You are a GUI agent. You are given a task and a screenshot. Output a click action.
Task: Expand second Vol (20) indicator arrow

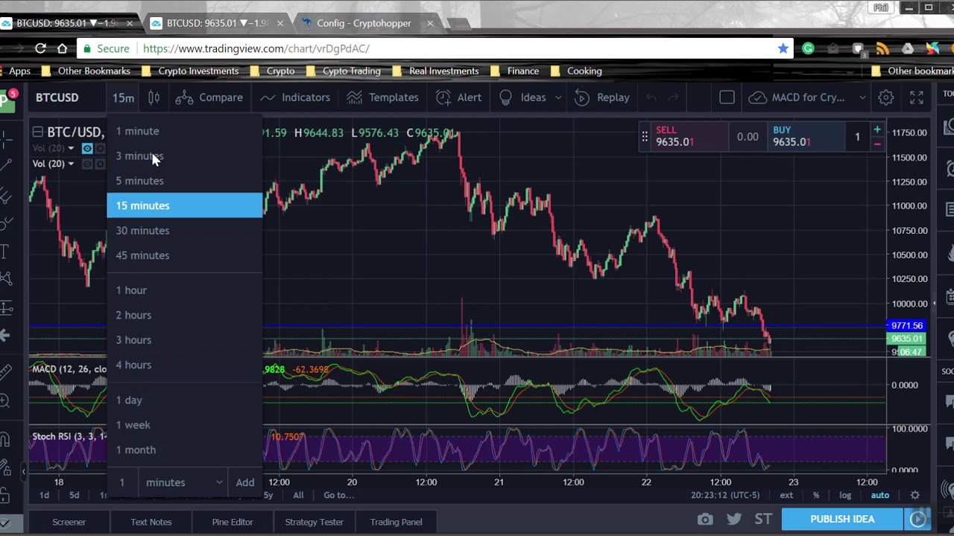coord(71,164)
